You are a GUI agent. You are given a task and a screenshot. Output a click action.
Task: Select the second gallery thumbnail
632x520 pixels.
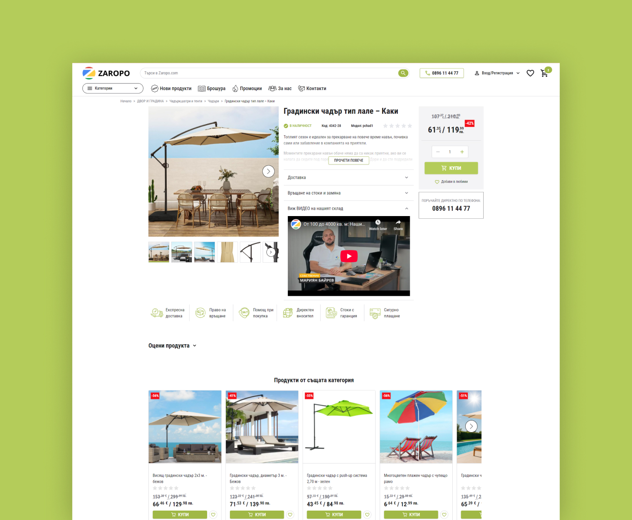(x=182, y=252)
